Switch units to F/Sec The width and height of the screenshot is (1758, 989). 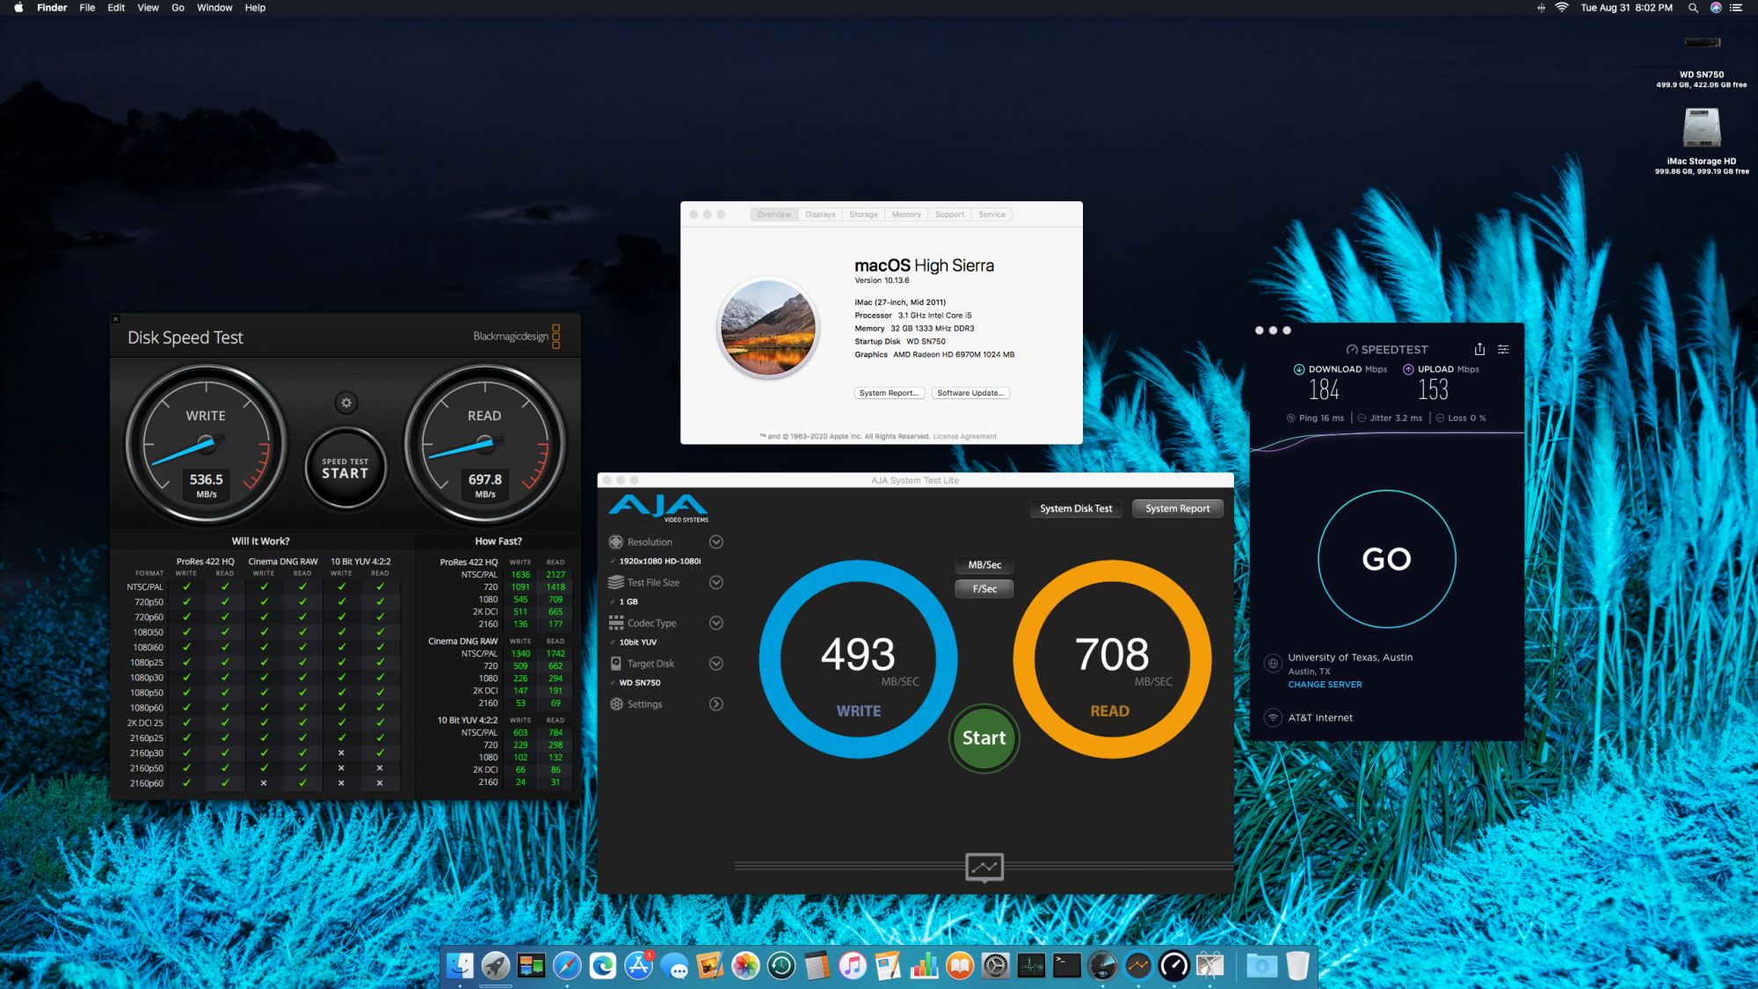coord(984,589)
